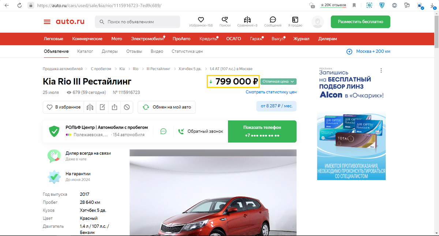Click breadcrumb 'Продажа автомобилей'

click(x=63, y=69)
